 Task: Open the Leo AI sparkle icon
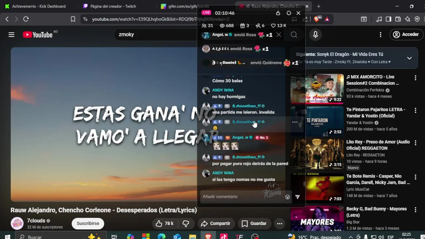click(x=408, y=19)
